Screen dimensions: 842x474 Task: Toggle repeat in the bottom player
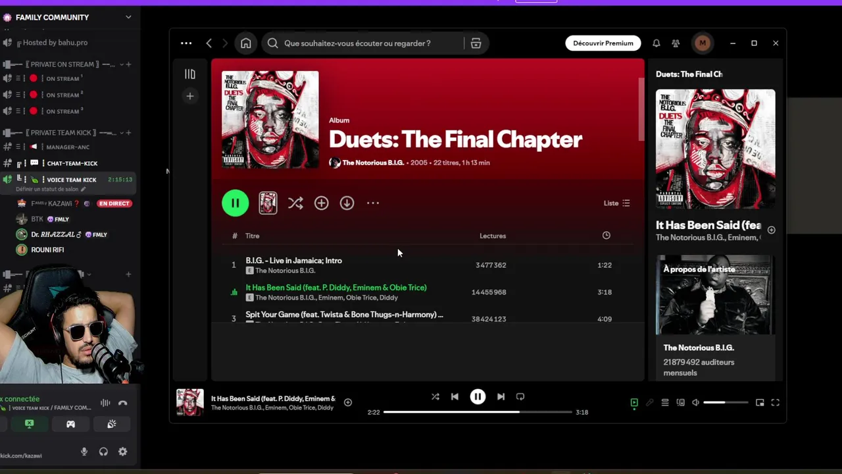tap(520, 397)
